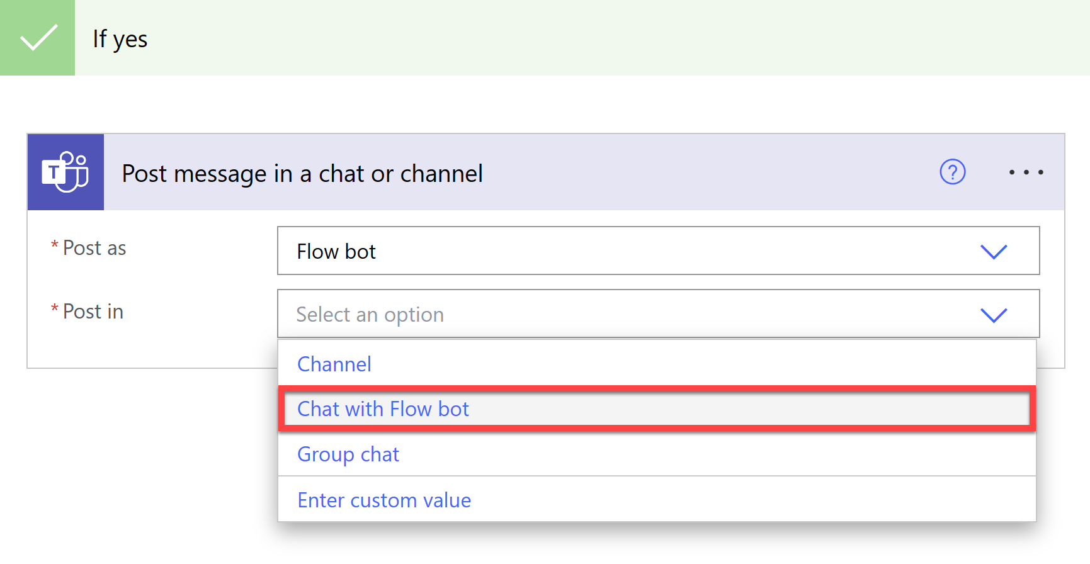Screen dimensions: 1090x564
Task: Choose Enter custom value option
Action: 657,500
